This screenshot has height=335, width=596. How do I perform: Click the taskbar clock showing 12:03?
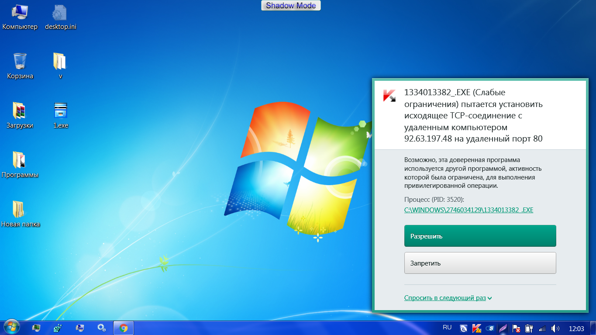(x=576, y=328)
